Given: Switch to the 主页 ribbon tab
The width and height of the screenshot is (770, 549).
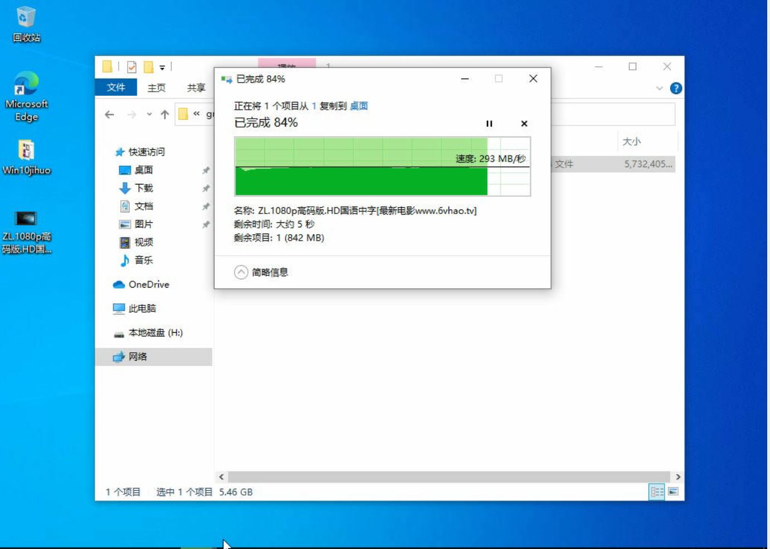Looking at the screenshot, I should pyautogui.click(x=157, y=88).
